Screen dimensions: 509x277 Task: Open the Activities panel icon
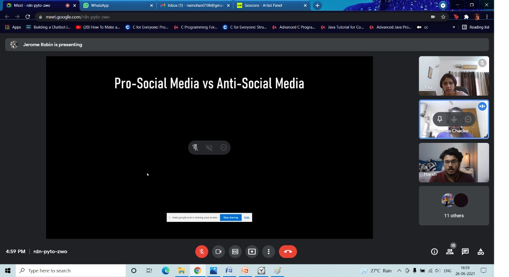click(x=481, y=252)
